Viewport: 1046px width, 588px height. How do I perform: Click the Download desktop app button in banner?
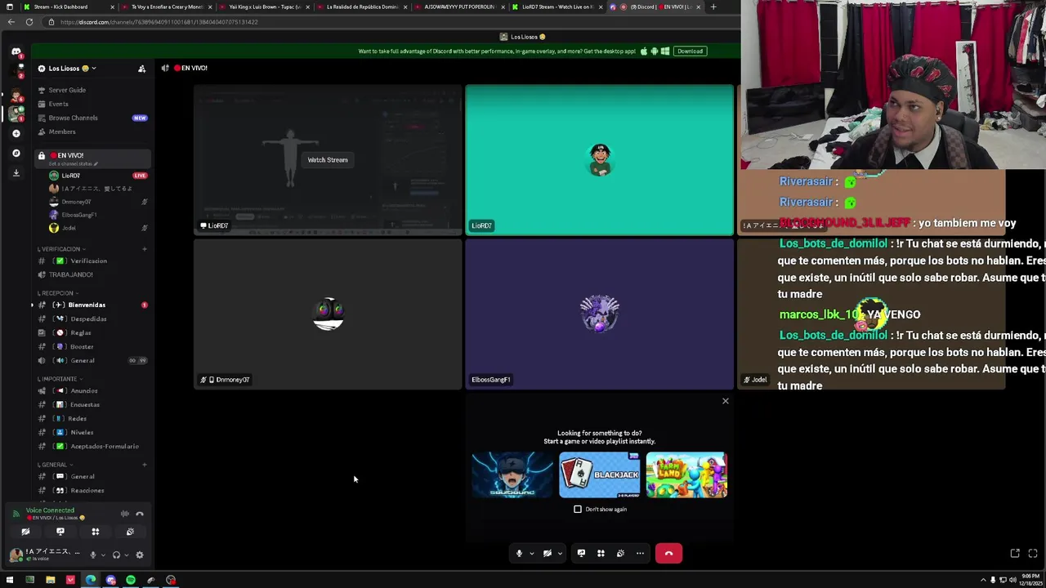tap(690, 51)
